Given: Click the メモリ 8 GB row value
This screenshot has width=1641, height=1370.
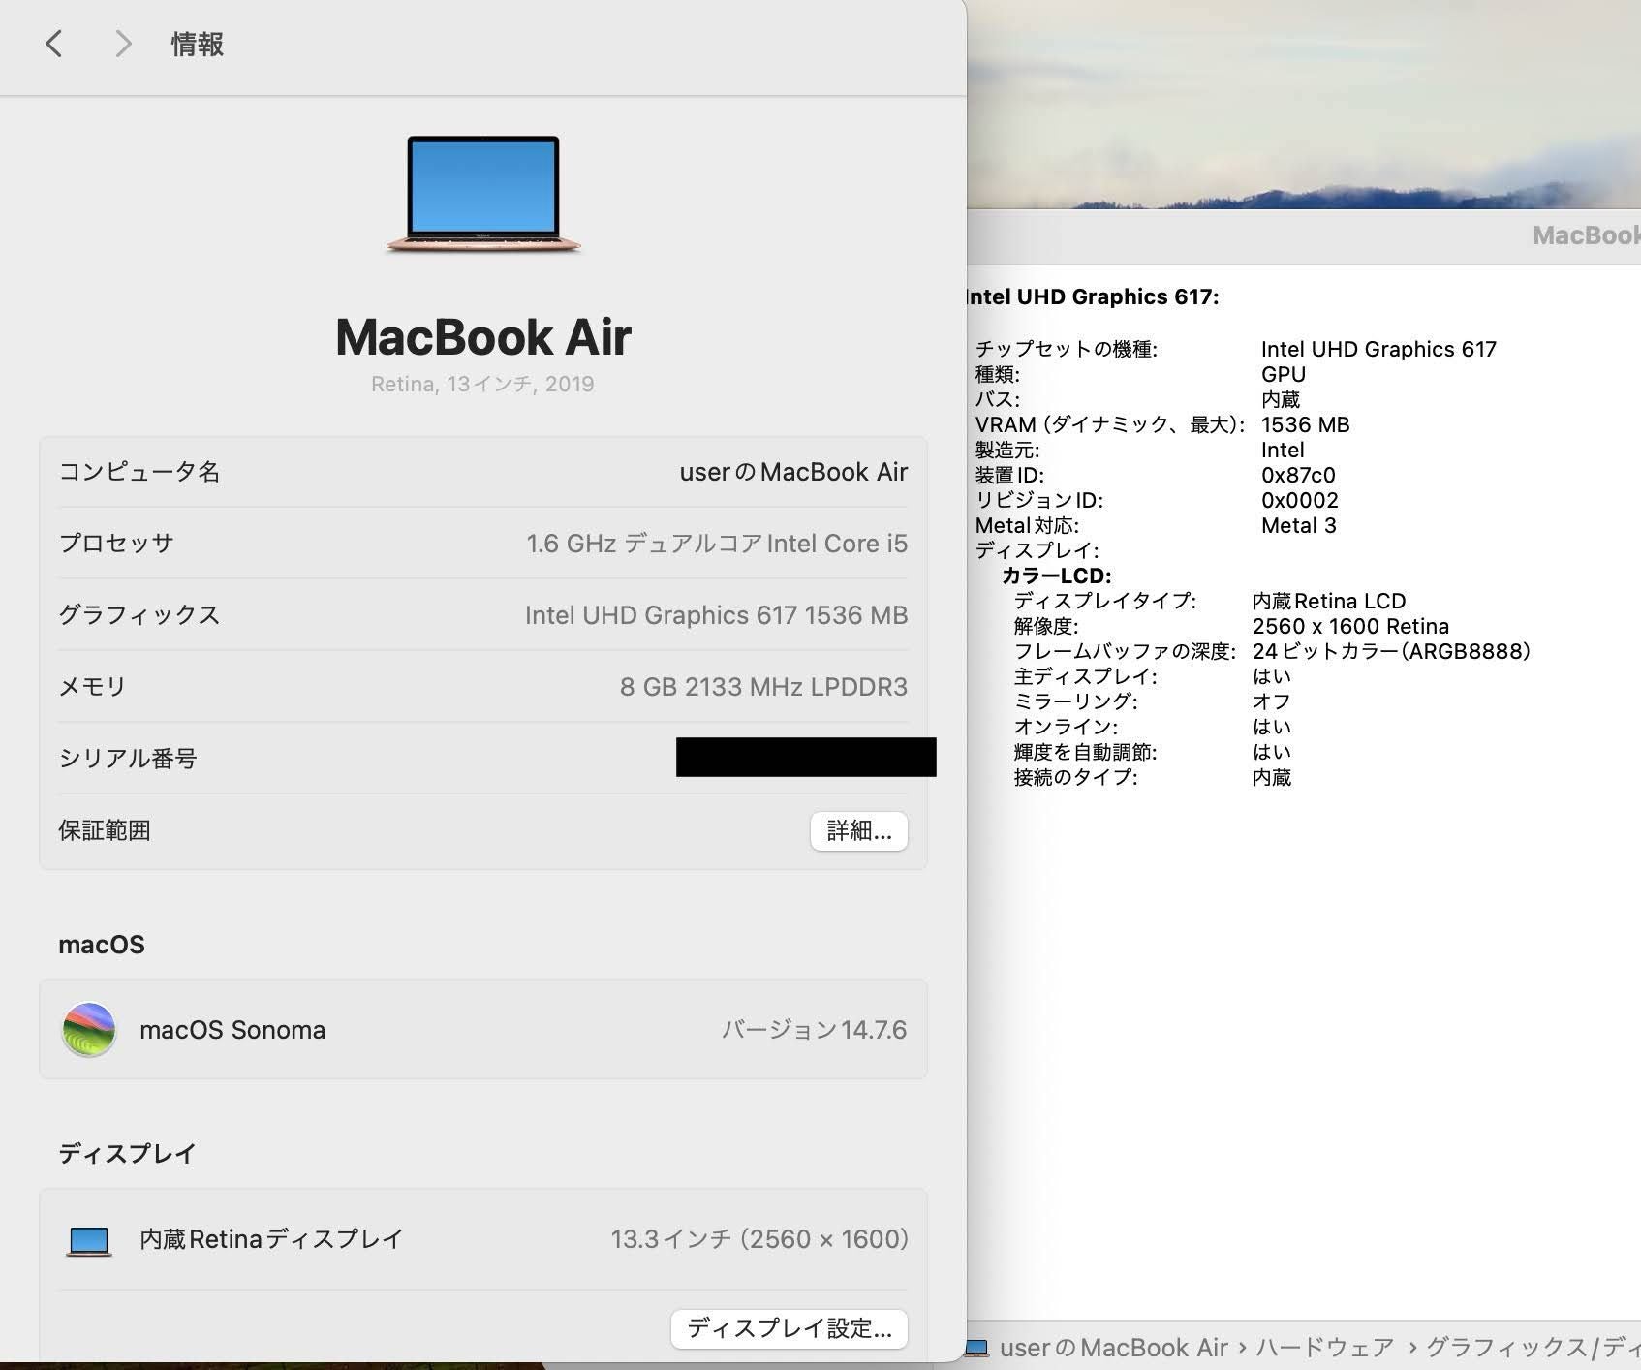Looking at the screenshot, I should (x=762, y=687).
